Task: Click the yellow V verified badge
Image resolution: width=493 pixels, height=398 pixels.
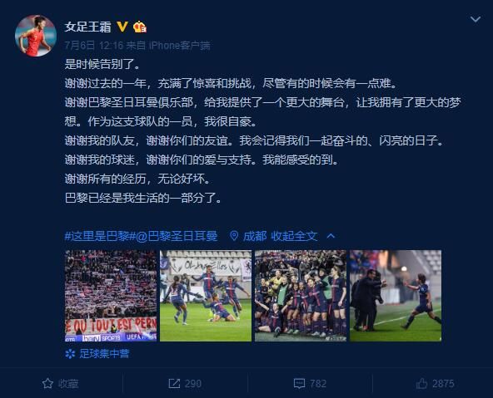Action: (122, 27)
